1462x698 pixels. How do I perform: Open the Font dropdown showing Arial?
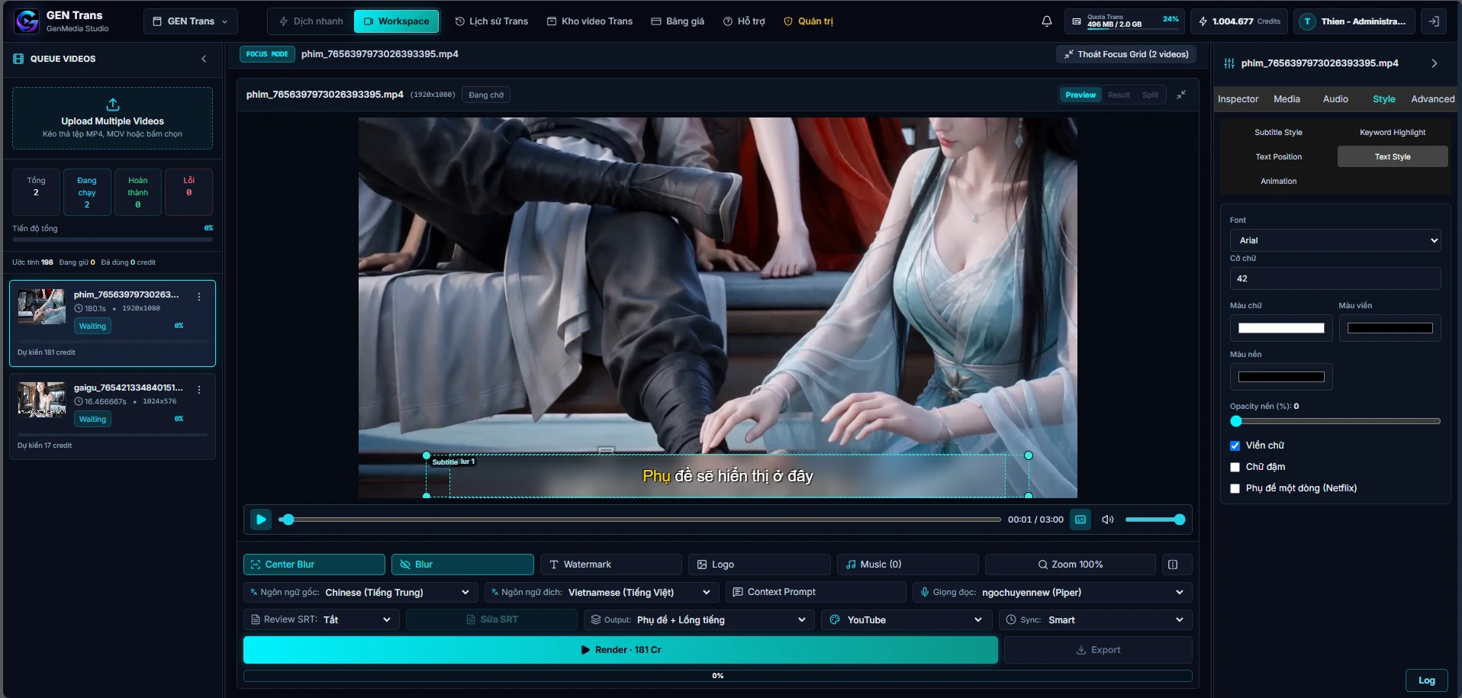pyautogui.click(x=1335, y=240)
